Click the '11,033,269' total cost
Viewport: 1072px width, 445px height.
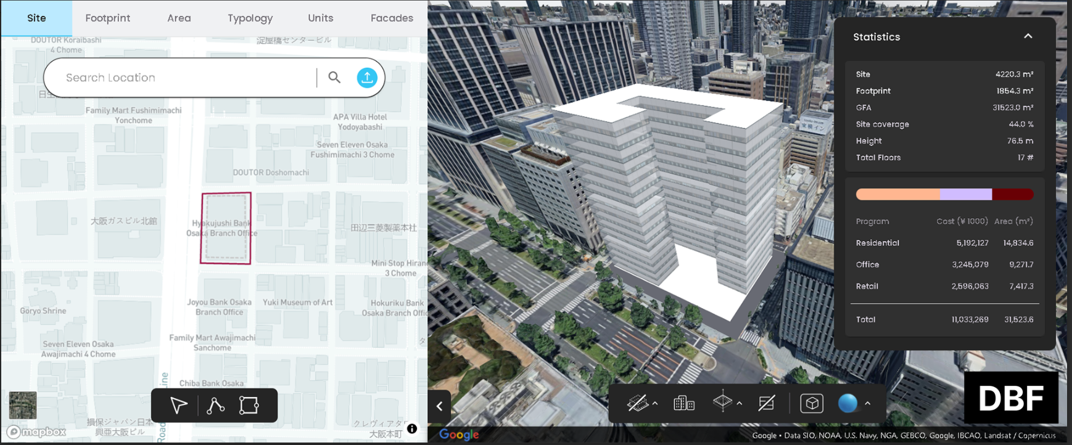(970, 319)
